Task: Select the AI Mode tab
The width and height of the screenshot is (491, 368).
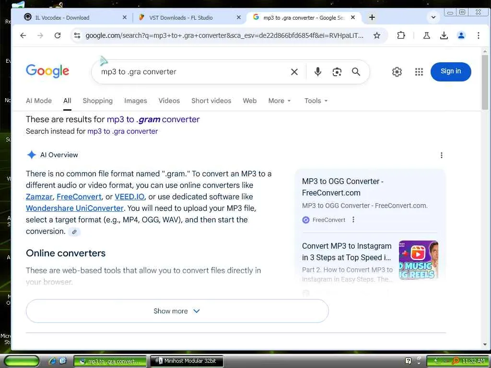Action: [39, 101]
